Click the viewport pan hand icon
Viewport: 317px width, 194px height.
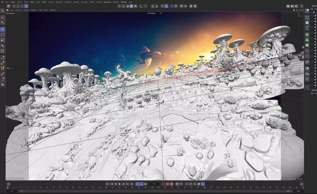(294, 10)
